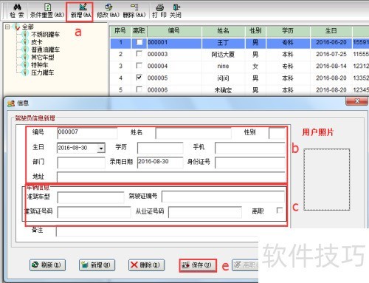Sort by the 序号 column header

(120, 31)
